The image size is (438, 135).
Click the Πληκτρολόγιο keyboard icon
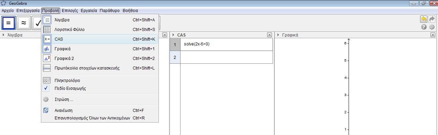coord(47,80)
